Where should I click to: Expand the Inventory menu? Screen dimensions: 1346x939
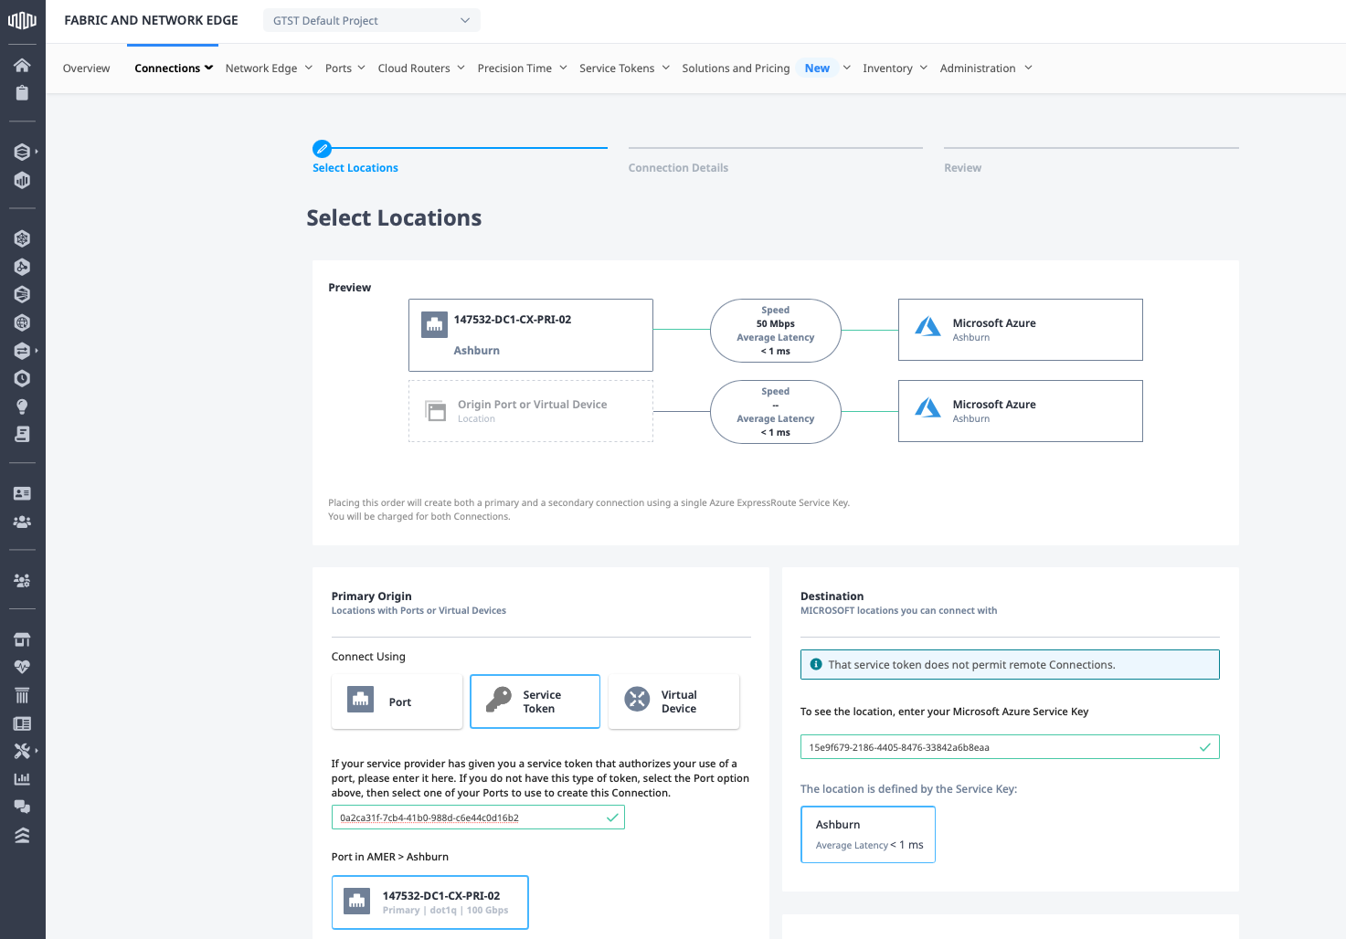point(895,68)
